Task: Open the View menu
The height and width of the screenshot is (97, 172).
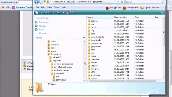Action: [x=49, y=7]
